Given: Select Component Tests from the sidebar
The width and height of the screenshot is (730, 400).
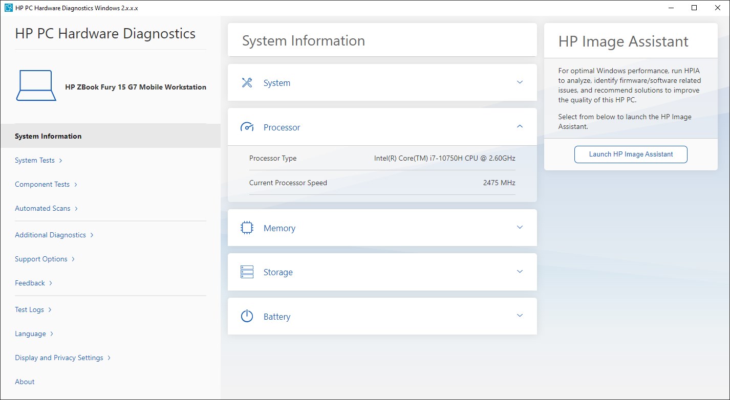Looking at the screenshot, I should pyautogui.click(x=42, y=184).
